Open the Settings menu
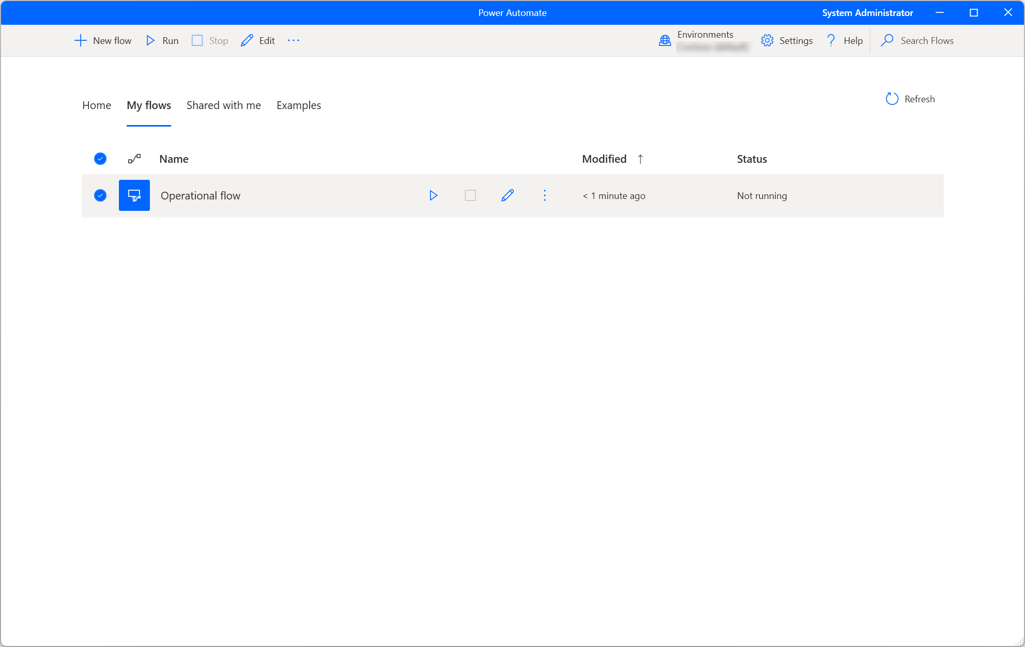1025x647 pixels. point(787,40)
